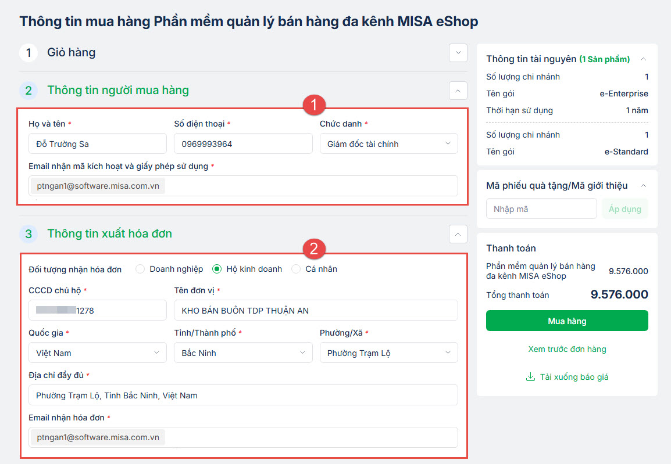The height and width of the screenshot is (464, 671).
Task: Open the Tỉnh/Thành phố dropdown
Action: tap(243, 353)
